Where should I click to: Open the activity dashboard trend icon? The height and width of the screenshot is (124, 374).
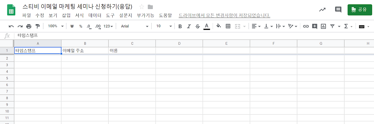[x=322, y=10]
